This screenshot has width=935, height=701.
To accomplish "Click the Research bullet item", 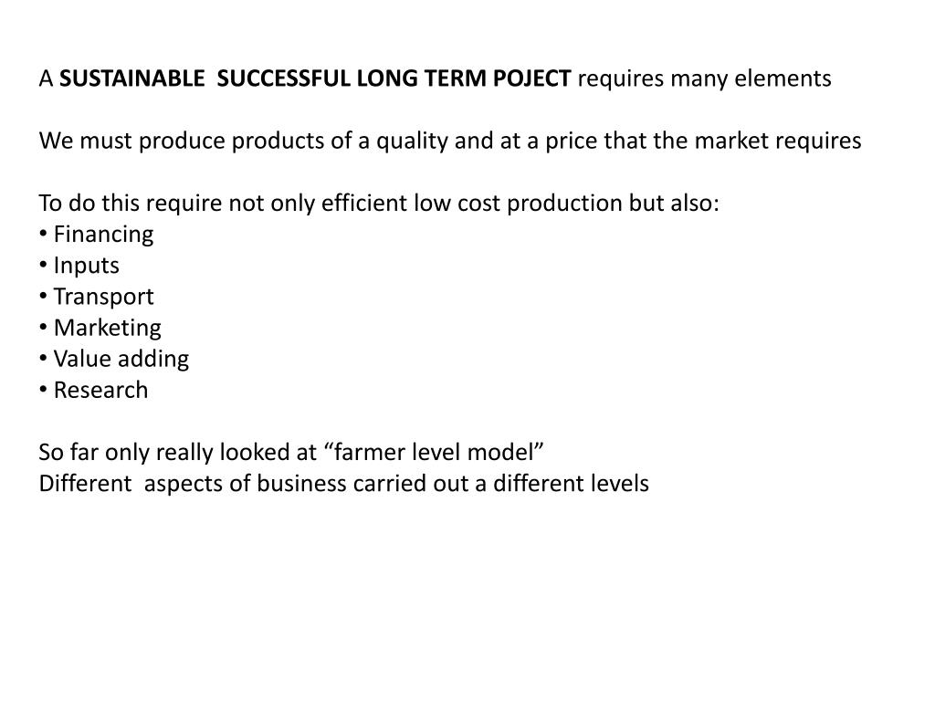I will (94, 390).
